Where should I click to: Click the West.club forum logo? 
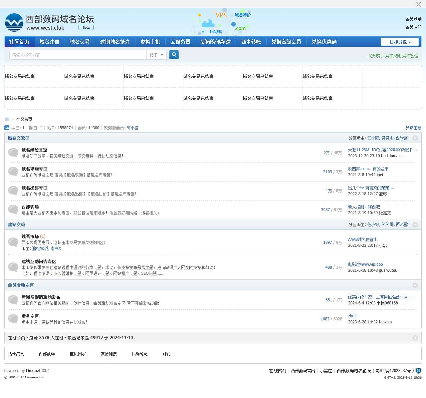point(49,22)
